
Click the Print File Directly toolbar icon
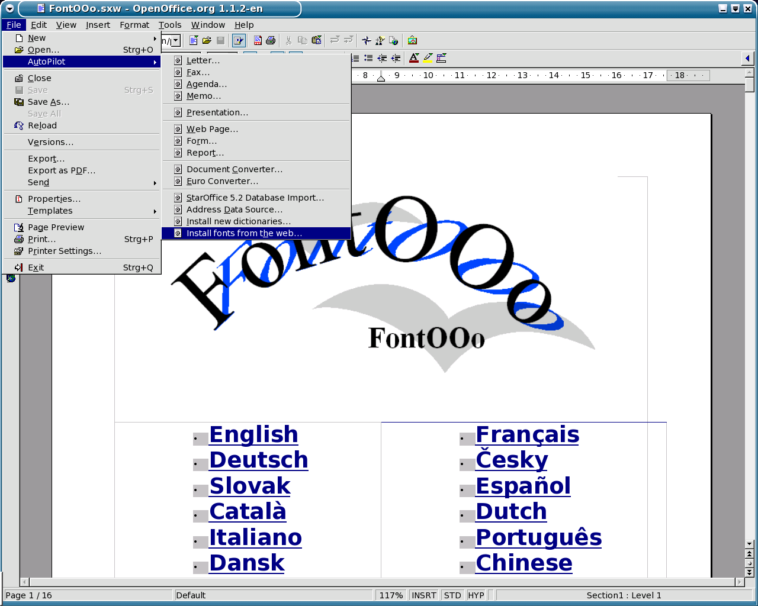271,40
